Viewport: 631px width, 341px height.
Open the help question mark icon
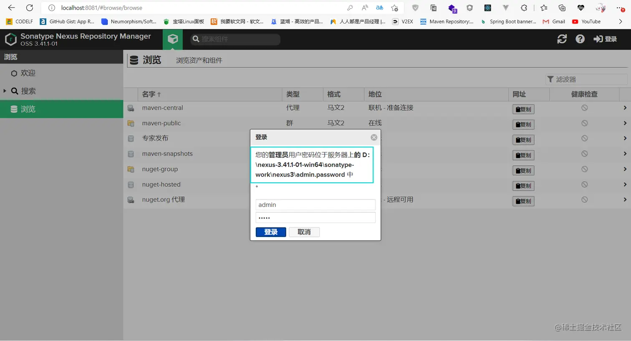click(580, 39)
